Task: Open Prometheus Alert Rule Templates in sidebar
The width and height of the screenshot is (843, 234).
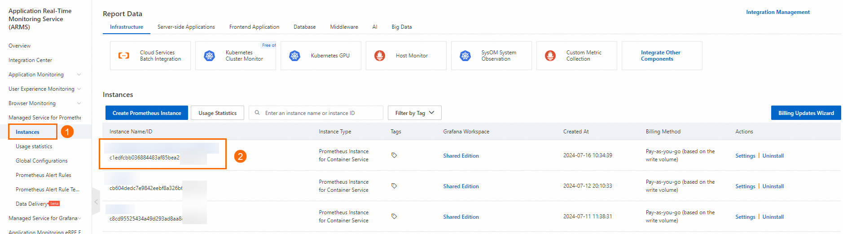Action: pos(48,190)
